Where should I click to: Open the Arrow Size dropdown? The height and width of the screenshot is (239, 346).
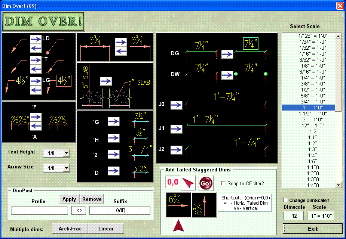(66, 168)
